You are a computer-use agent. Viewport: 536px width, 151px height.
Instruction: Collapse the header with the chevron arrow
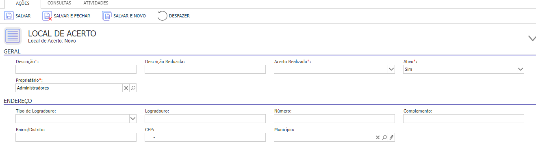[532, 38]
